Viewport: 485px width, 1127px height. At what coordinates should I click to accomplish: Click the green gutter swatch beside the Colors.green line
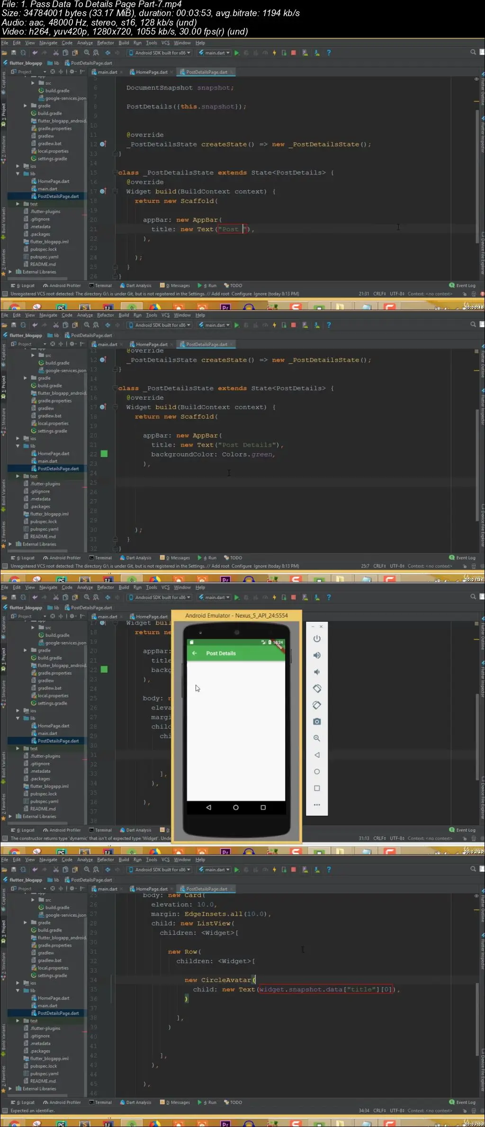click(x=104, y=454)
